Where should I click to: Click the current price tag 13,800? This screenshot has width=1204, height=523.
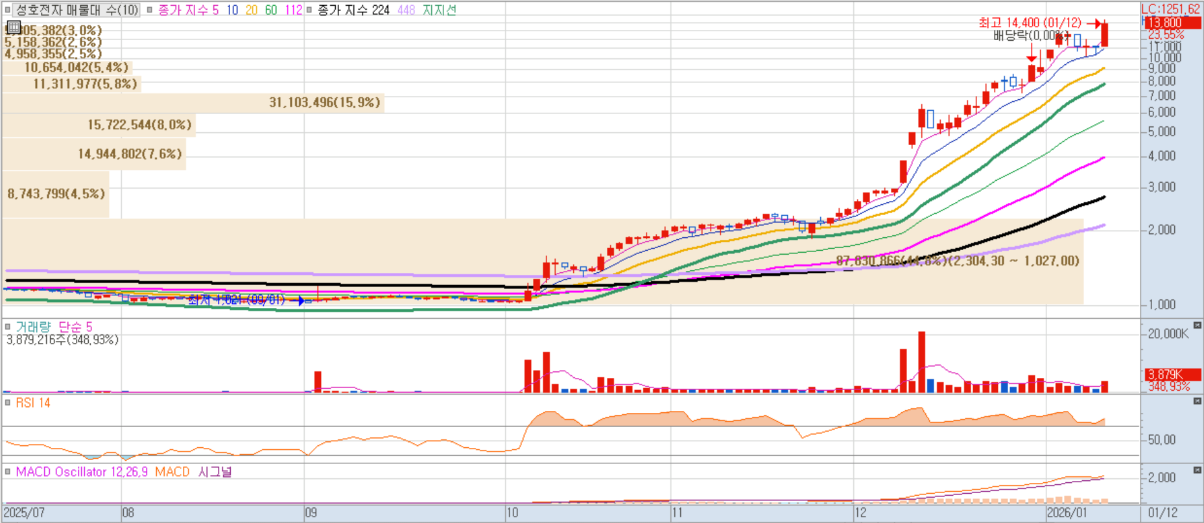[1172, 23]
